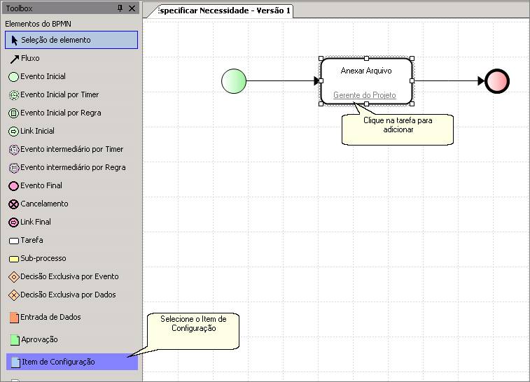The width and height of the screenshot is (530, 382).
Task: Choose Decisão Exclusiva por Dados diamond icon
Action: pyautogui.click(x=13, y=295)
